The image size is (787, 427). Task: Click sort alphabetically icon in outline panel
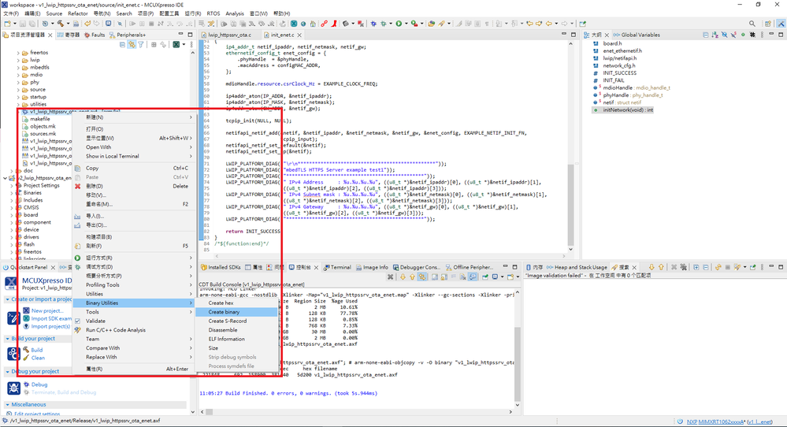(715, 35)
